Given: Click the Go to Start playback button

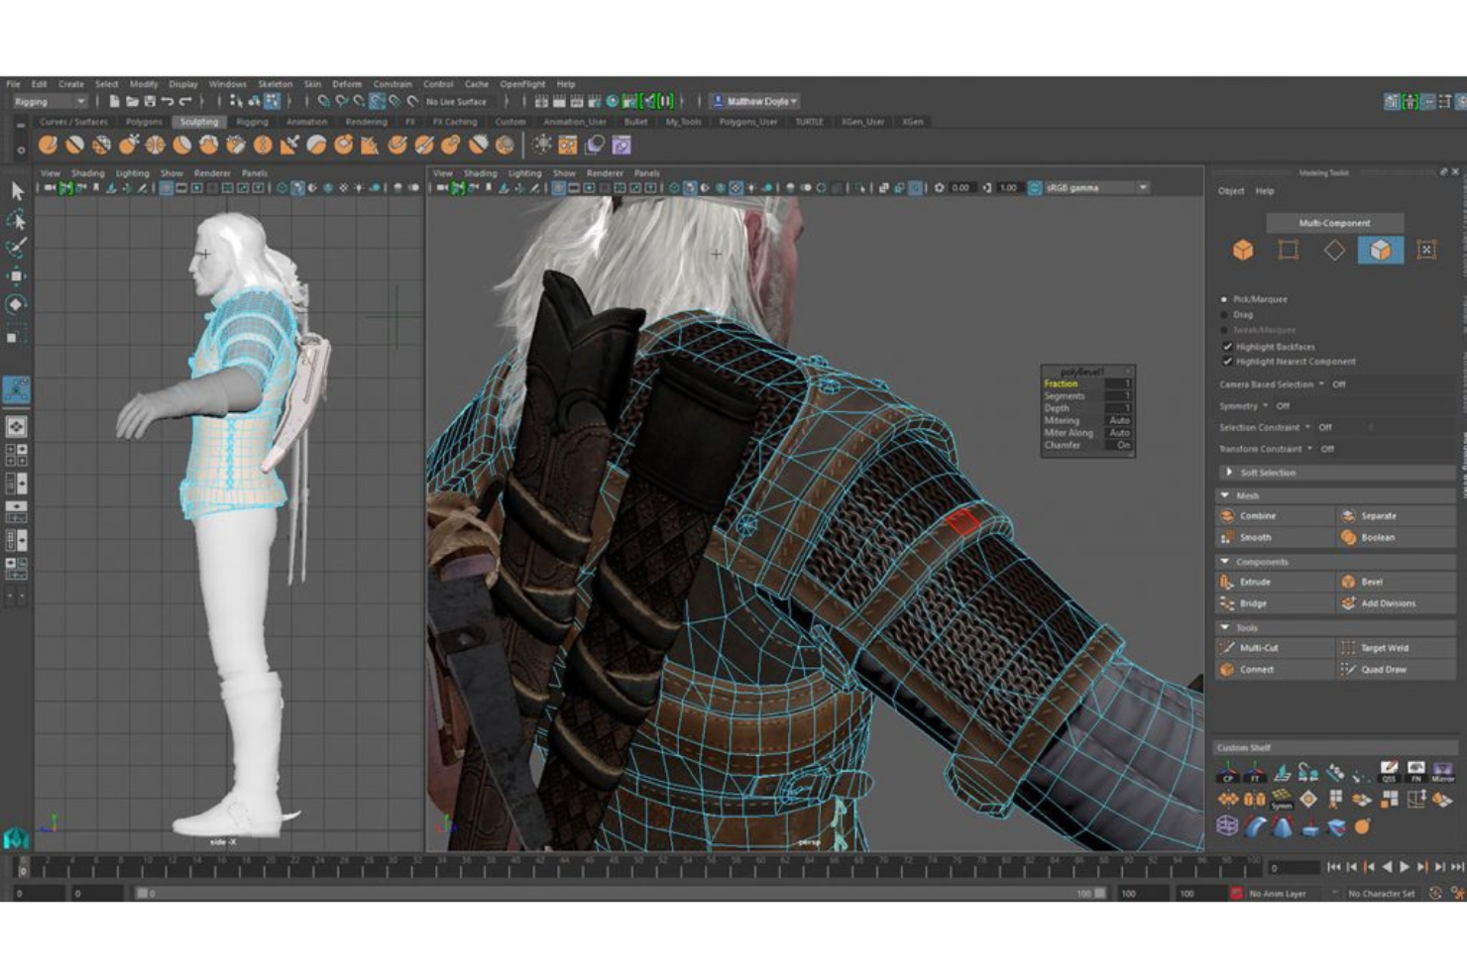Looking at the screenshot, I should point(1334,867).
